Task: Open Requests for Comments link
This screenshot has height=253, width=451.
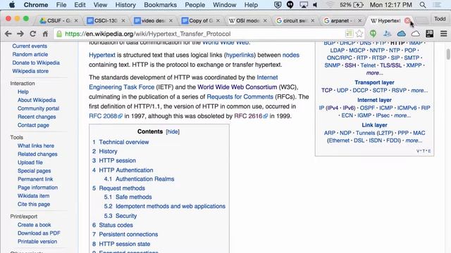Action: [x=240, y=97]
